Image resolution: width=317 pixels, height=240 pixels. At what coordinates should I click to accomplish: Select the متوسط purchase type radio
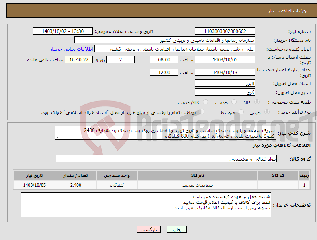coord(241,112)
